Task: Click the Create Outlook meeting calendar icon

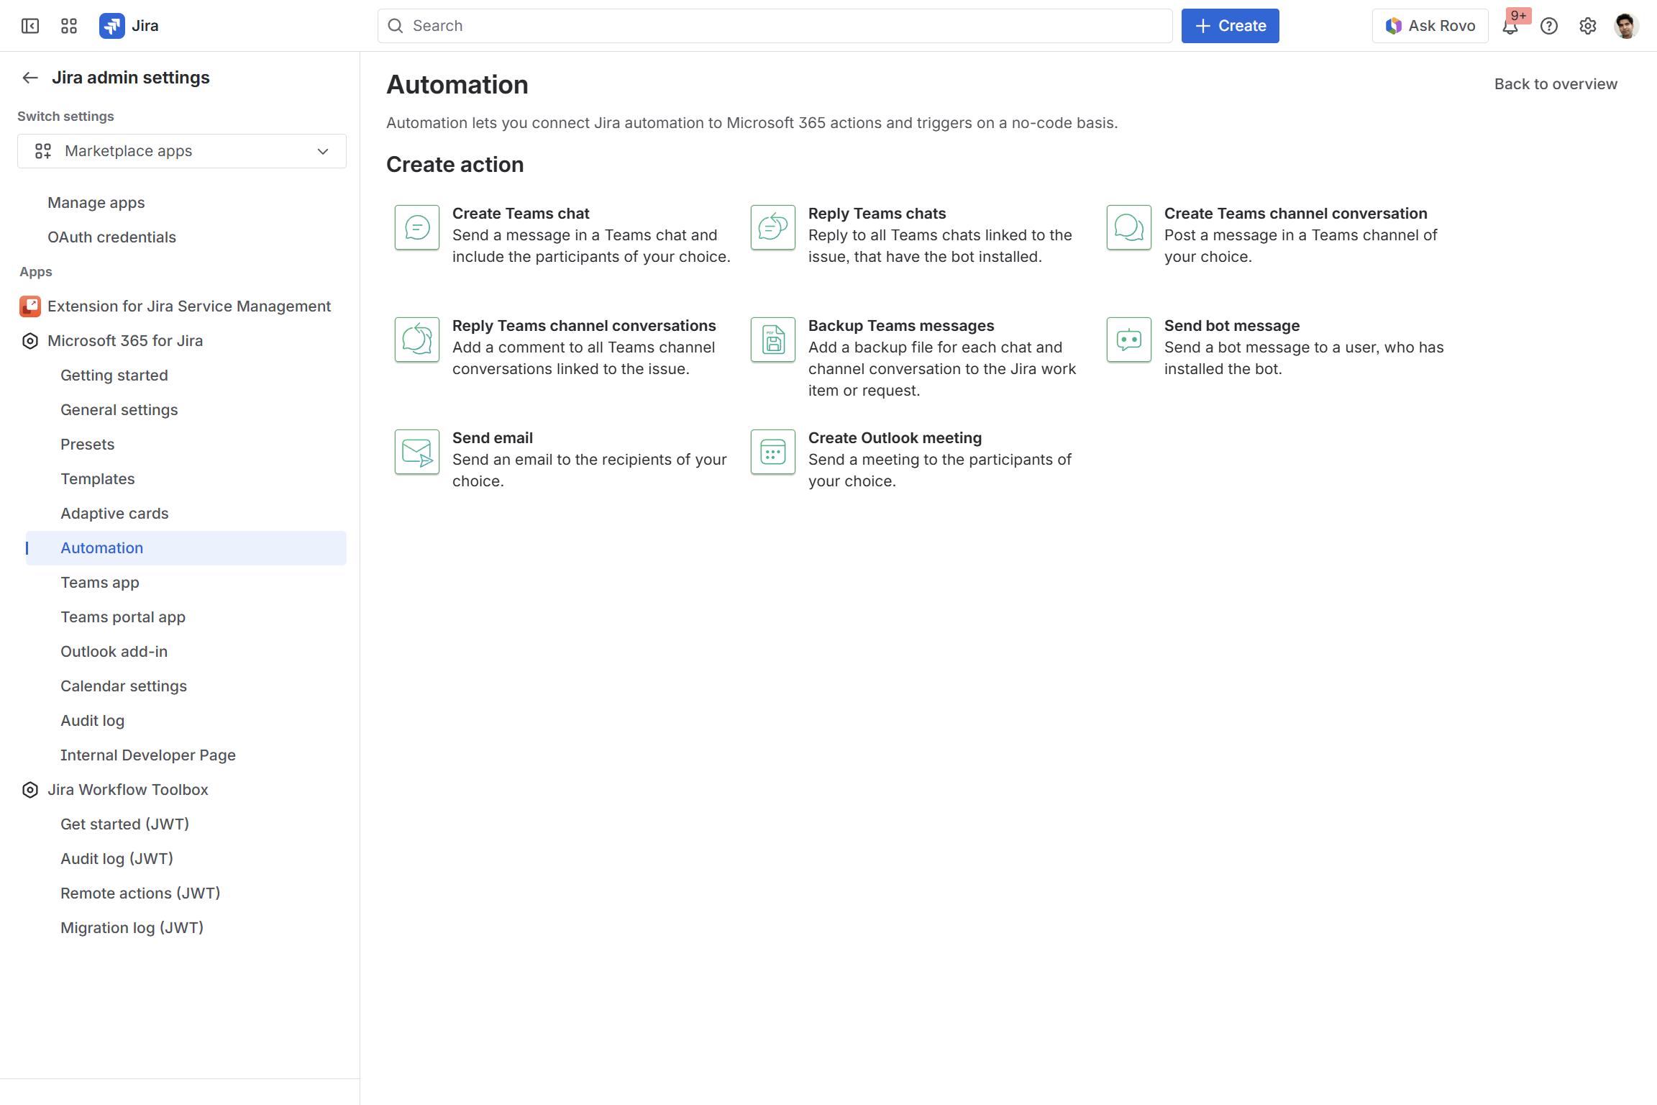Action: [x=773, y=452]
